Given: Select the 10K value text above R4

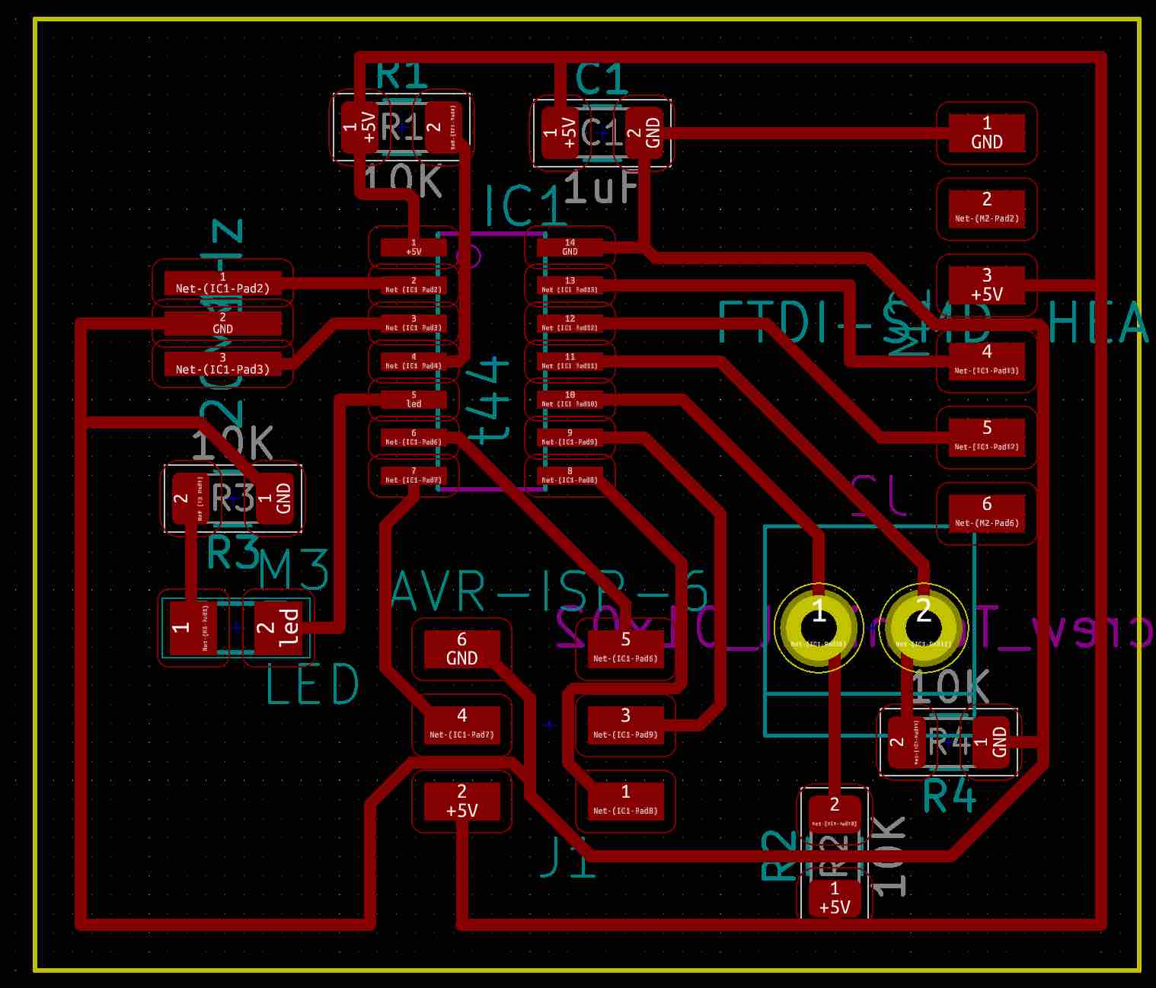Looking at the screenshot, I should (949, 687).
